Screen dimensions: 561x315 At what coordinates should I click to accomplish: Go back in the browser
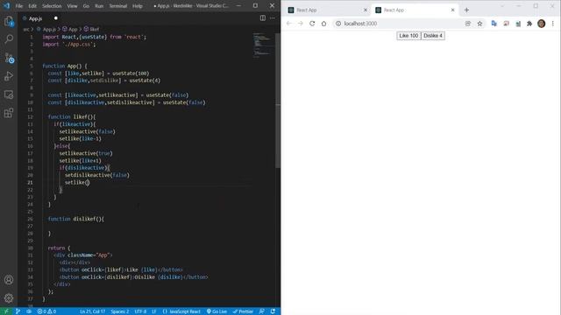pos(289,24)
